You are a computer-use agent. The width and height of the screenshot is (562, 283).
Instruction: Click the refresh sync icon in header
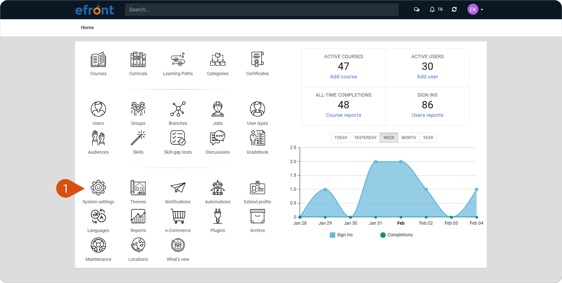454,9
